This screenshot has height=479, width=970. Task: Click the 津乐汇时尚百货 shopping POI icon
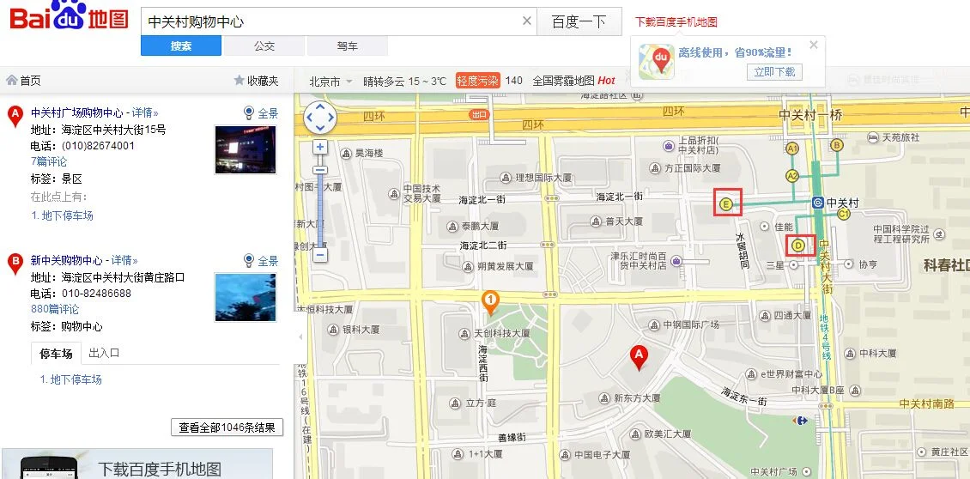coord(676,261)
